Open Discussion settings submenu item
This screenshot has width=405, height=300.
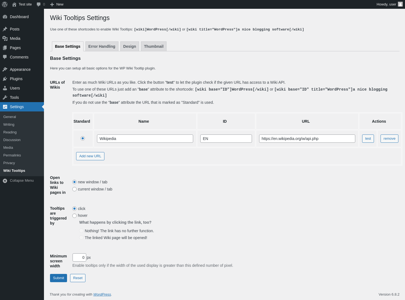[22, 140]
